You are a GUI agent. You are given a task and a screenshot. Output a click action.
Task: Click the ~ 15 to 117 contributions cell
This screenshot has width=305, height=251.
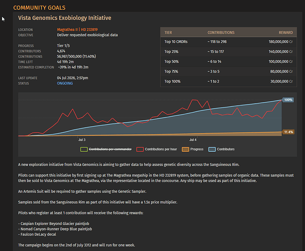click(x=216, y=52)
